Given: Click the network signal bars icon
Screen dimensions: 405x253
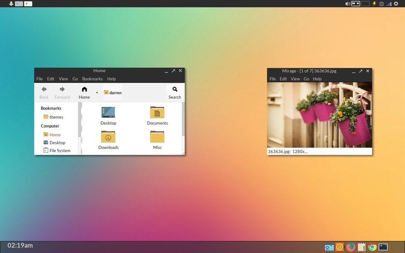Looking at the screenshot, I should (x=389, y=4).
